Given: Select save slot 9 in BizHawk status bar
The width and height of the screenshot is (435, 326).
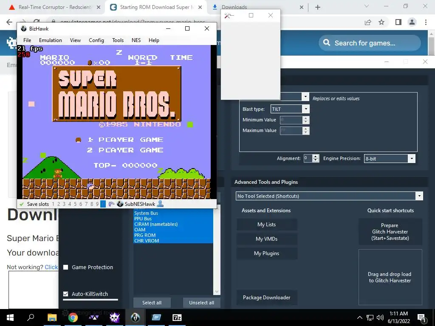Looking at the screenshot, I should (x=97, y=204).
